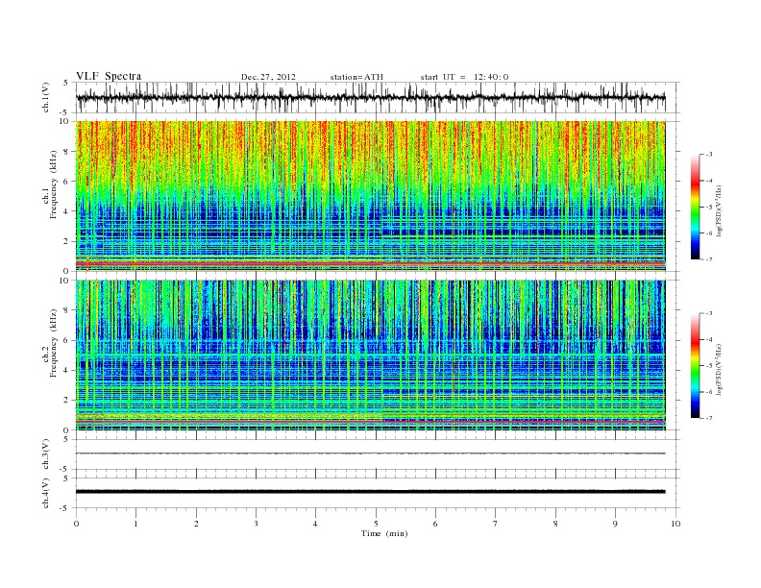761x588 pixels.
Task: Click the time axis tick label "2"
Action: click(196, 524)
